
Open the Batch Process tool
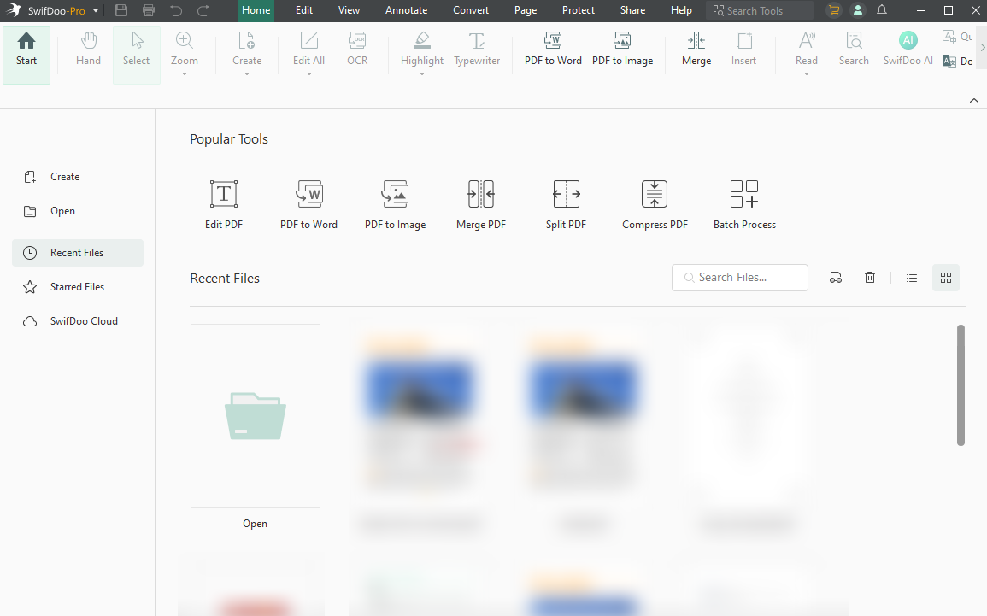[743, 202]
